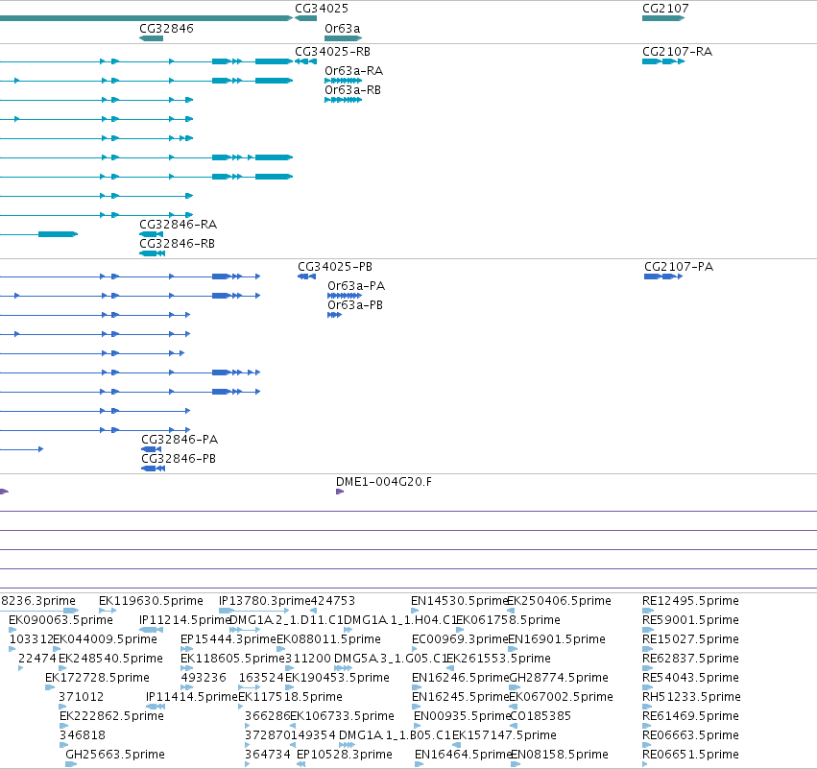Select the CG34025 gene feature
Screen dimensions: 817x769
pos(306,18)
